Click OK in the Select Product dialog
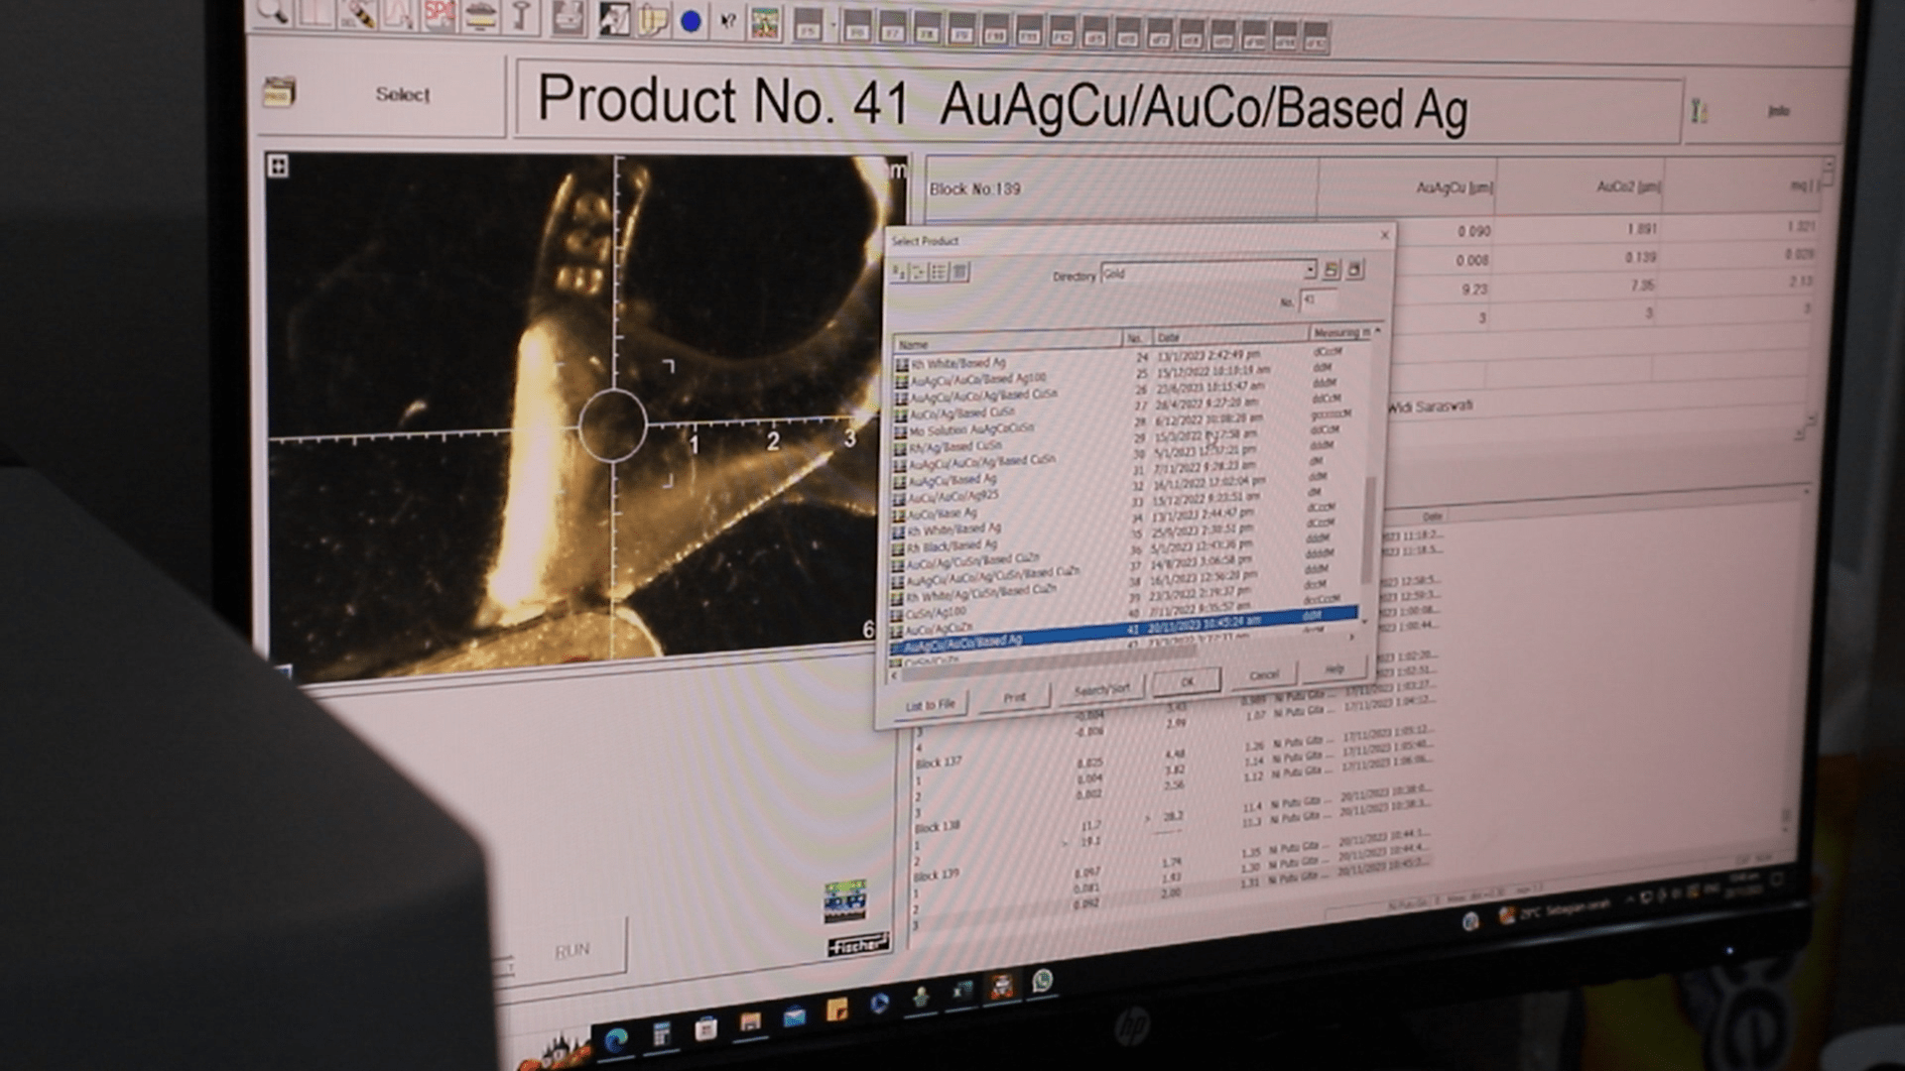Screen dimensions: 1905x1071 1187,682
